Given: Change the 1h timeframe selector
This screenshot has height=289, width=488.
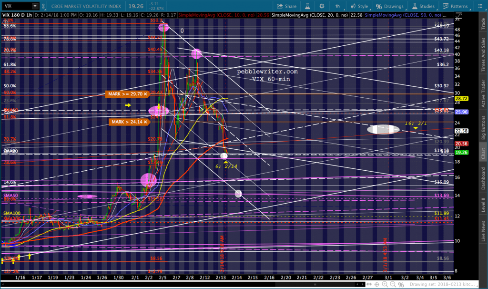Looking at the screenshot, I should (337, 6).
